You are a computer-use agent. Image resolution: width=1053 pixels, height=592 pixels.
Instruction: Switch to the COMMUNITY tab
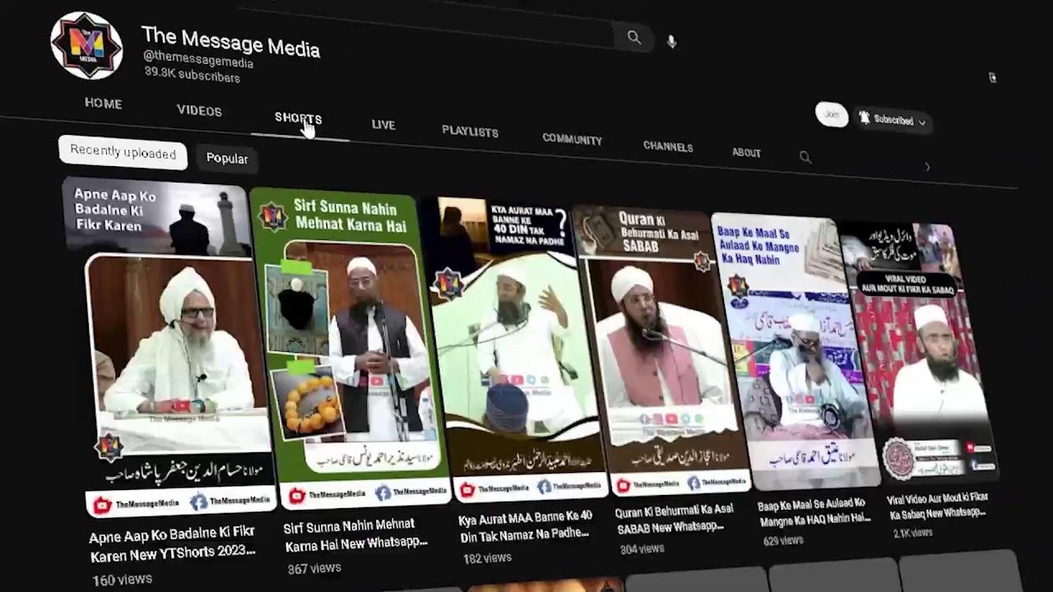572,139
